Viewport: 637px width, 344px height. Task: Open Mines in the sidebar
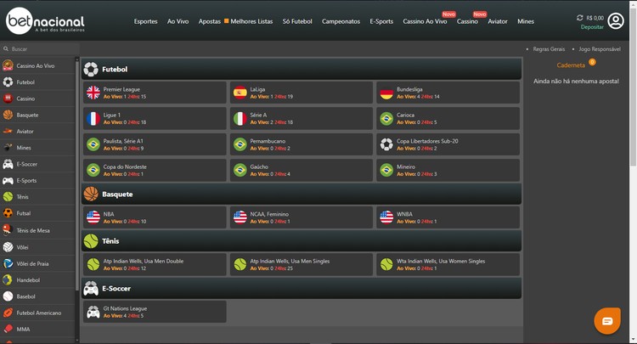click(37, 148)
